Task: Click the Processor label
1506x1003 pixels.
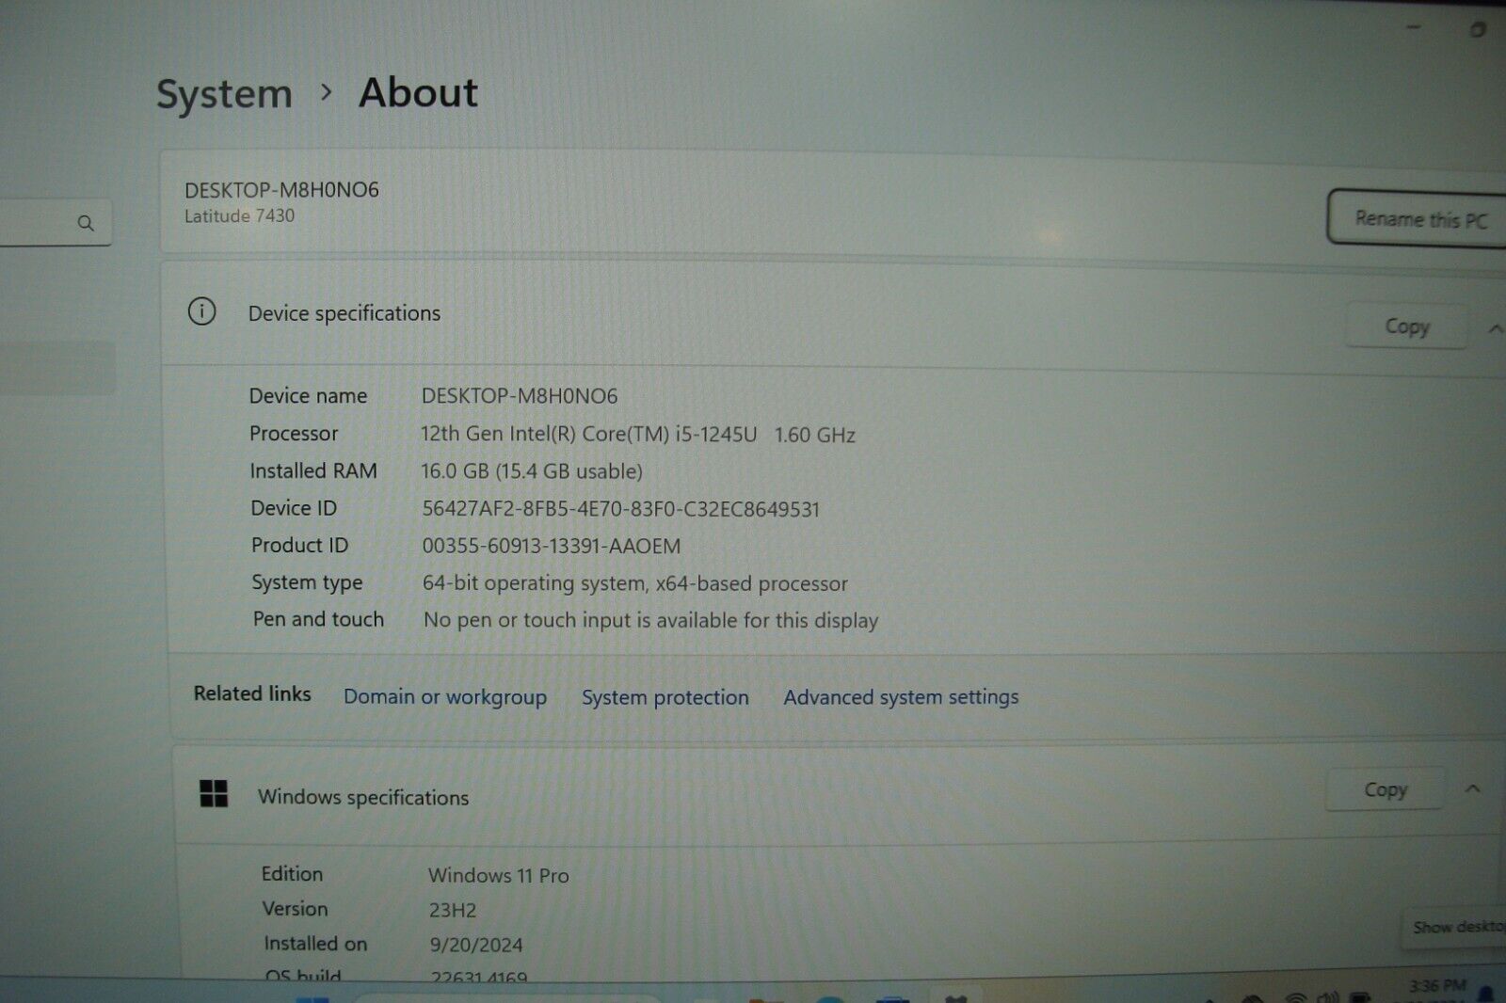Action: pos(294,434)
